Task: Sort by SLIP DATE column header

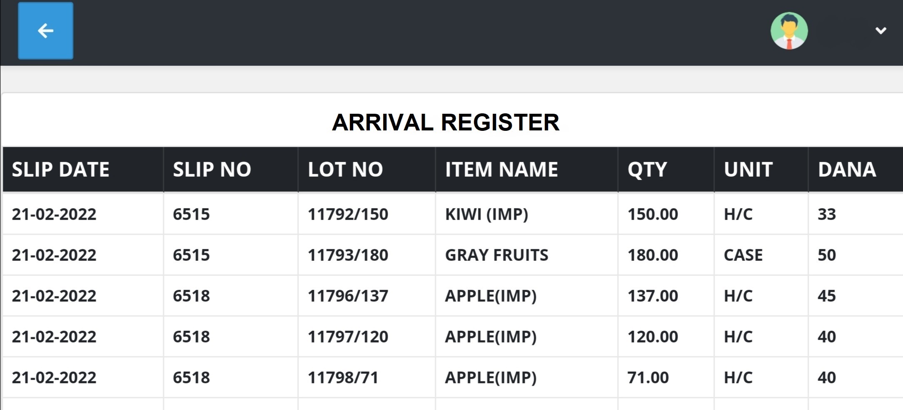Action: (60, 170)
